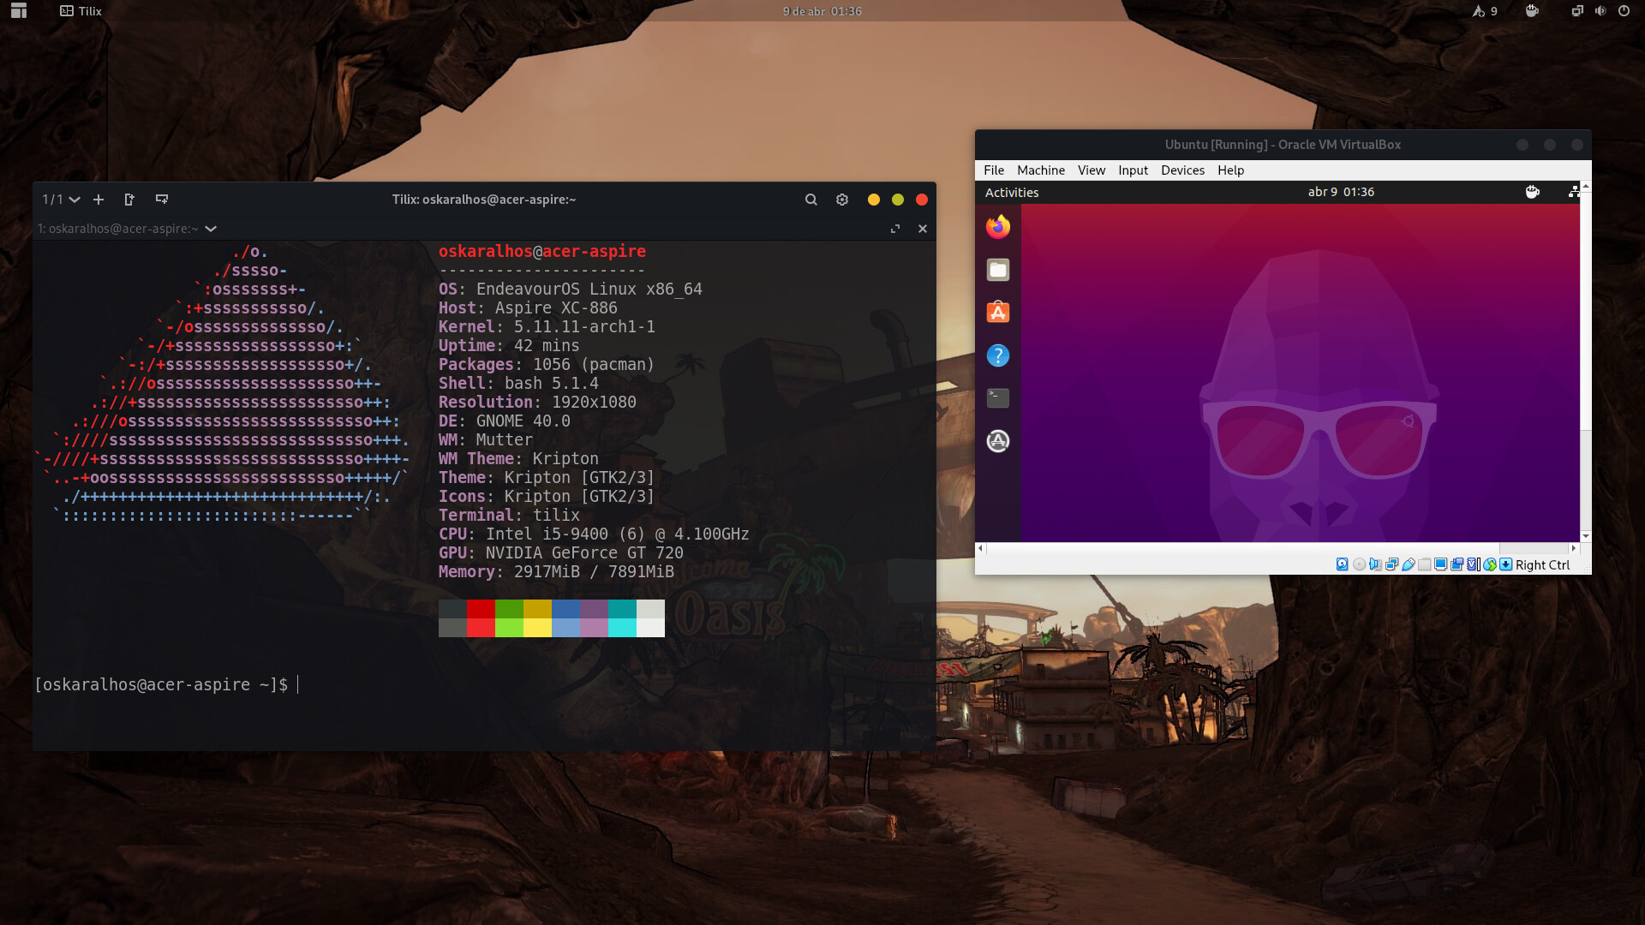This screenshot has width=1645, height=925.
Task: Click 'CPU: Intel i5-9400' line
Action: (x=594, y=534)
